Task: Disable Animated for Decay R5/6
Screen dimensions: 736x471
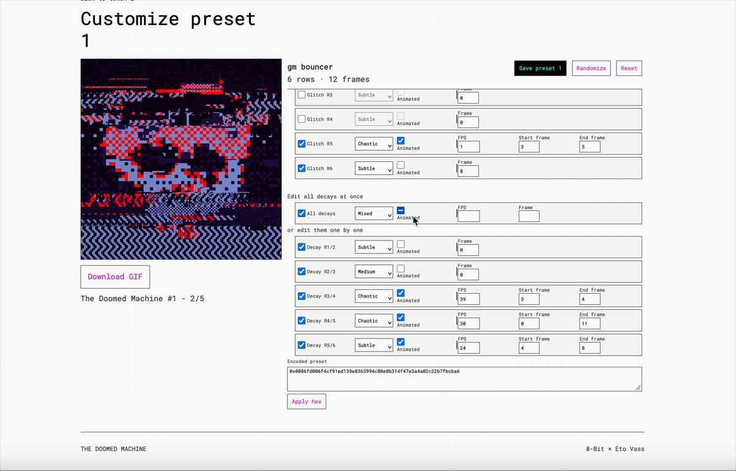Action: point(401,342)
